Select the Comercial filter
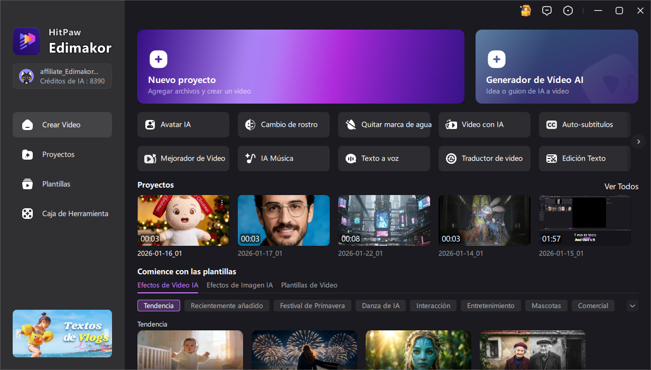The width and height of the screenshot is (651, 370). [x=593, y=306]
